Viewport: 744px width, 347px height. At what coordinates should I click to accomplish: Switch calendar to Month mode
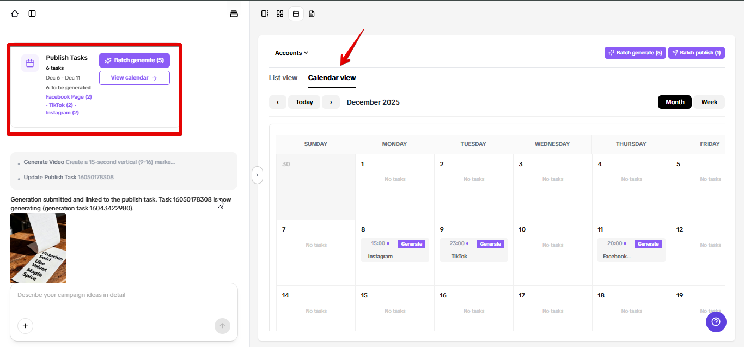coord(675,102)
